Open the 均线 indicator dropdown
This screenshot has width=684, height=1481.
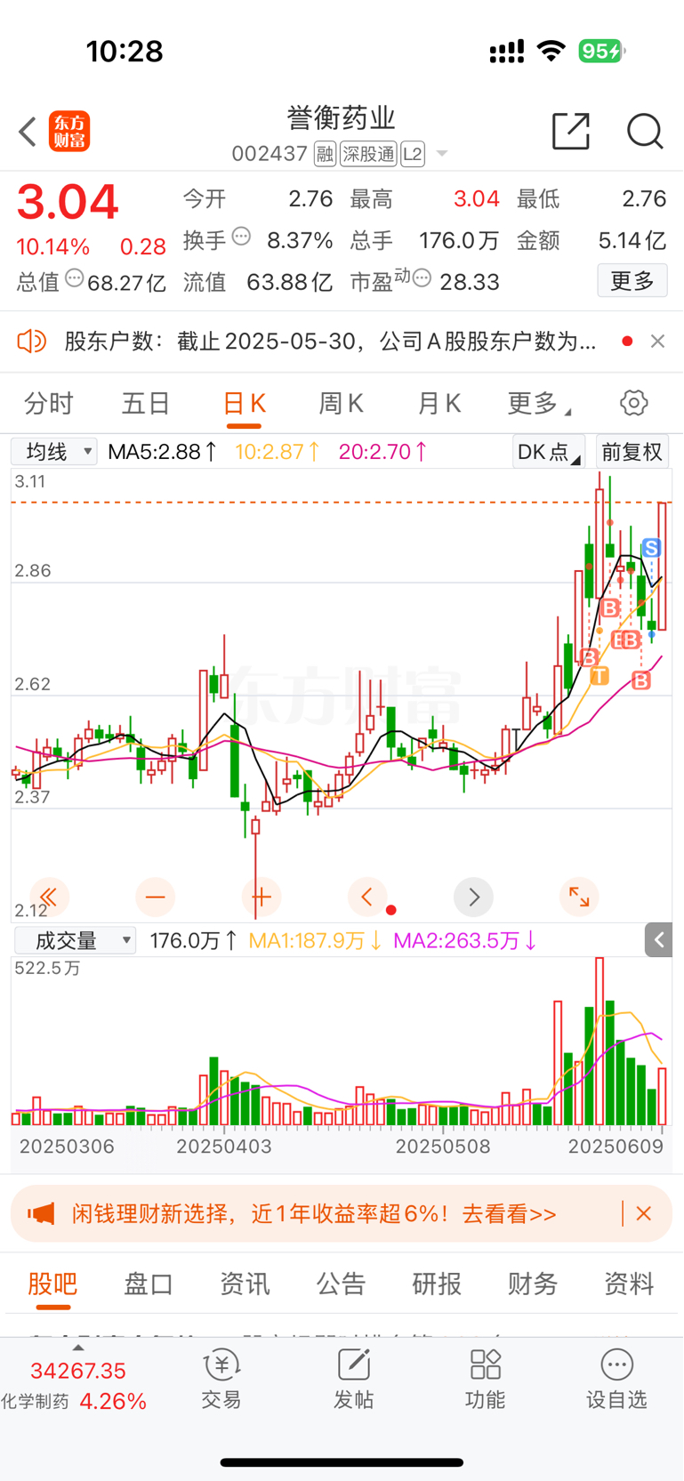54,452
